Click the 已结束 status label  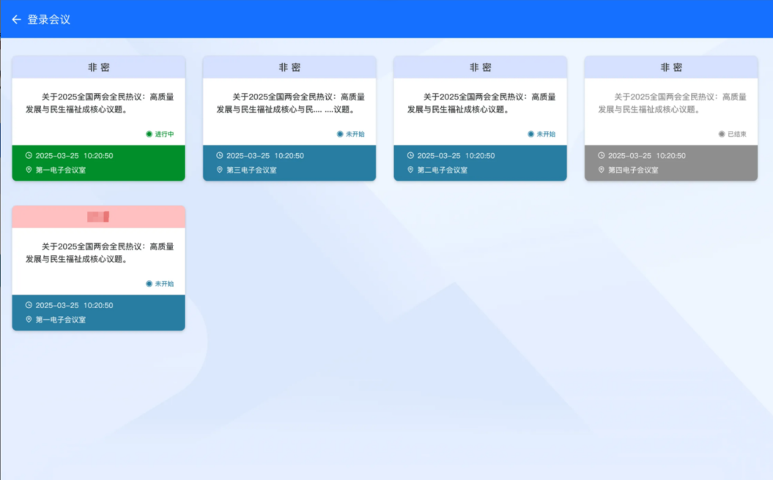tap(736, 134)
